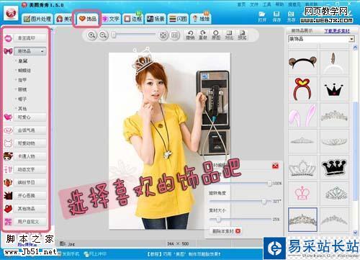Switch to the 美容 tab
The height and width of the screenshot is (260, 360).
65,19
